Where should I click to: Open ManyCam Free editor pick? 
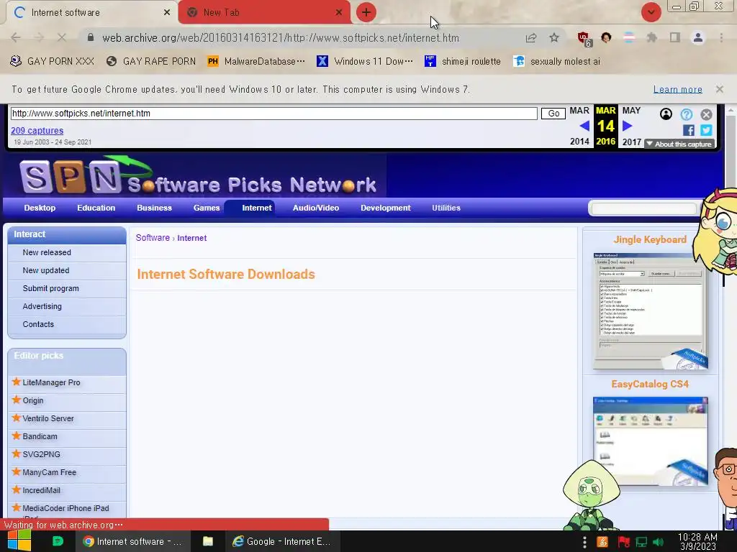pyautogui.click(x=50, y=472)
